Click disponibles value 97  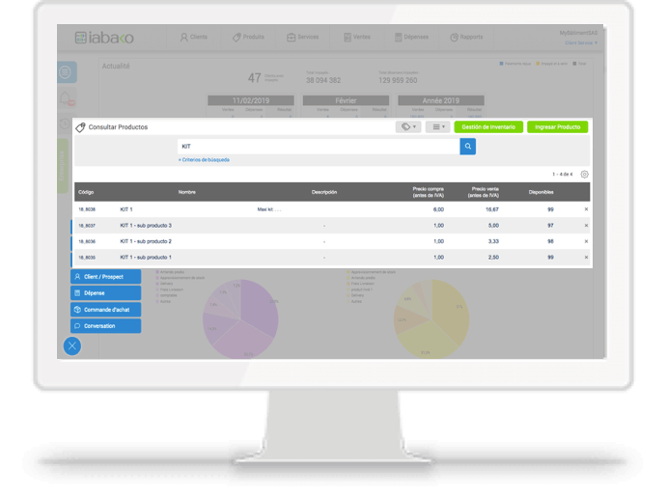[x=550, y=226]
